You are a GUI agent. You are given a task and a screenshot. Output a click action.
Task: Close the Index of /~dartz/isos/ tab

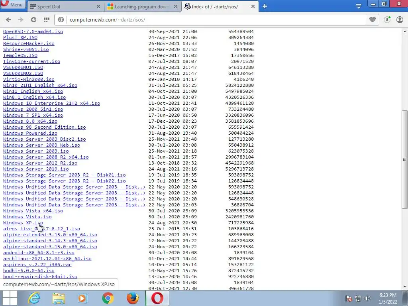click(x=253, y=6)
